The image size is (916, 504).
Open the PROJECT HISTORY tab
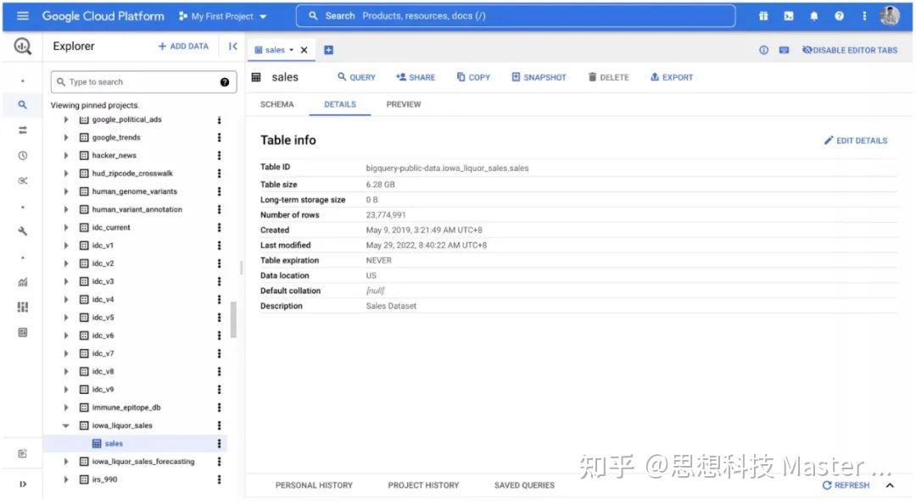point(423,485)
